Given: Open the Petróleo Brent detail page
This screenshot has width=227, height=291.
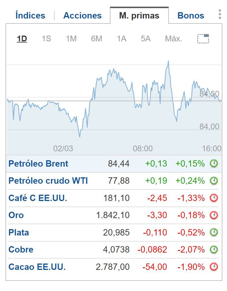Looking at the screenshot, I should pos(38,163).
